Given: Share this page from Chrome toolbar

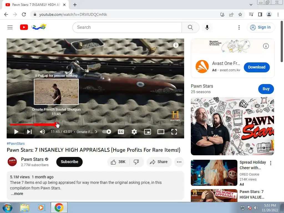Looking at the screenshot, I should pos(231,14).
